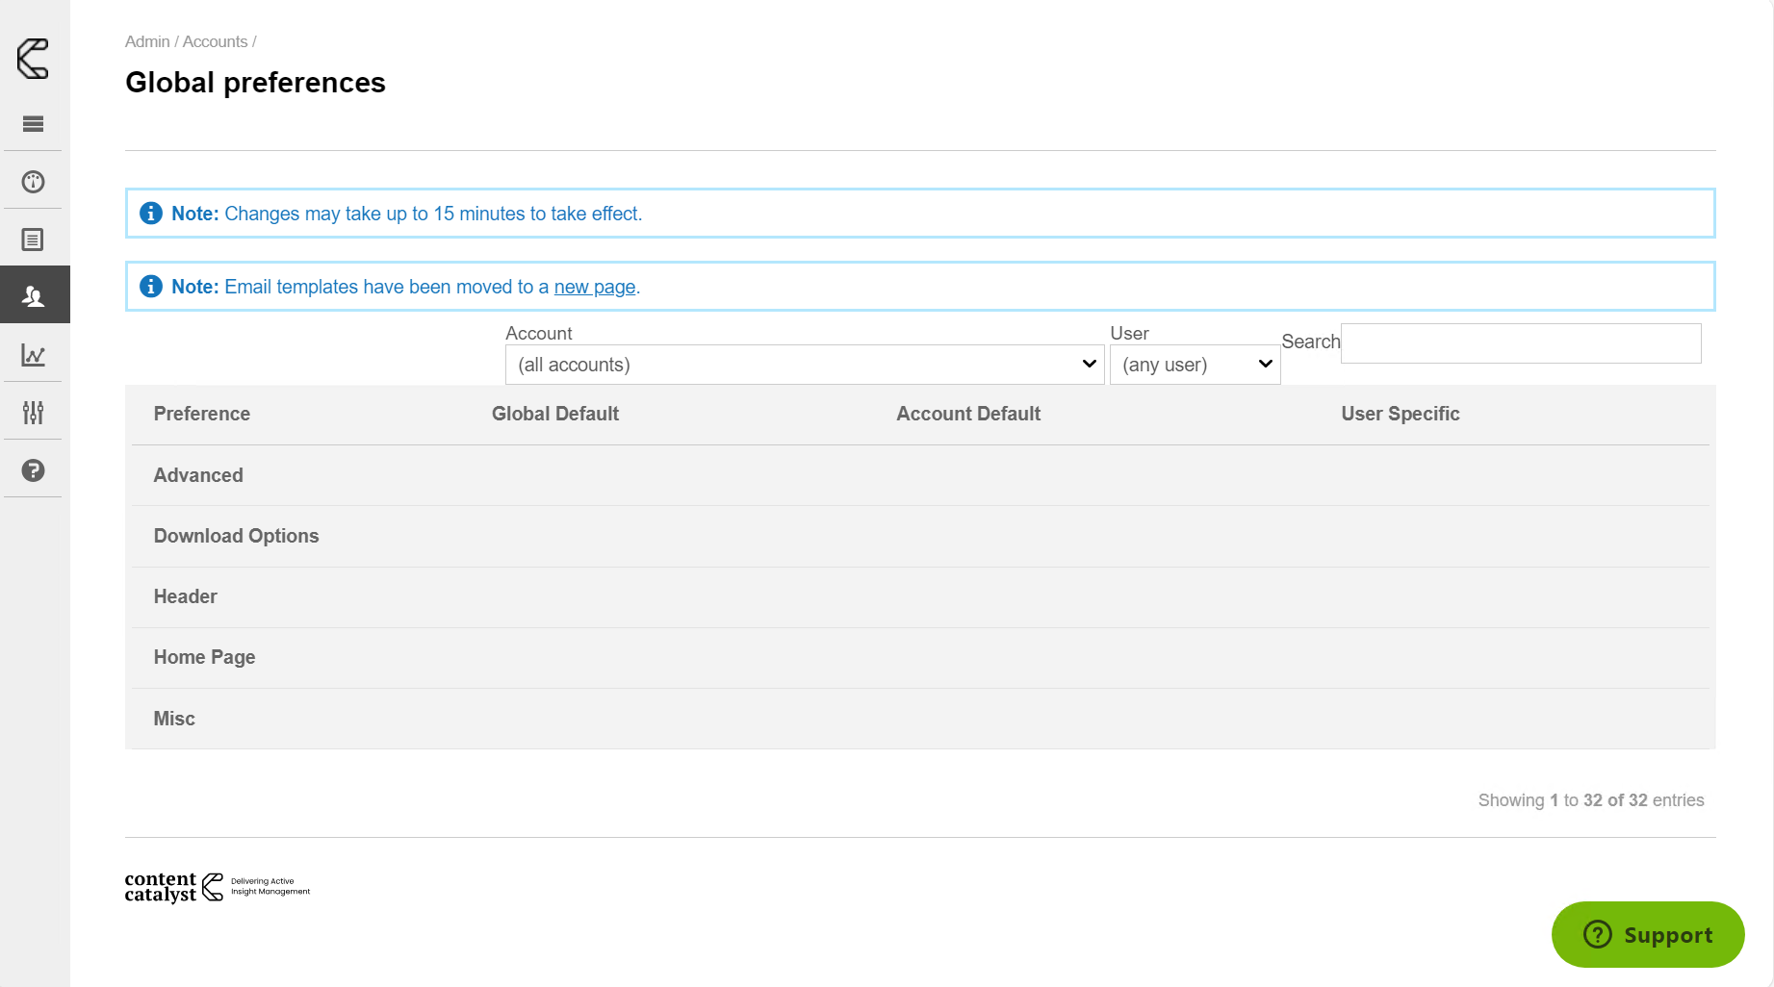Open the Account dropdown
1774x987 pixels.
point(804,365)
